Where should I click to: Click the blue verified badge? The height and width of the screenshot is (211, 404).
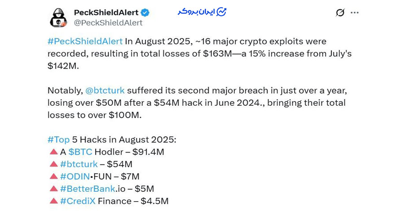click(145, 13)
